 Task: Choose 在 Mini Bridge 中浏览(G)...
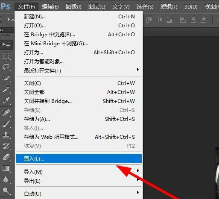coord(79,44)
